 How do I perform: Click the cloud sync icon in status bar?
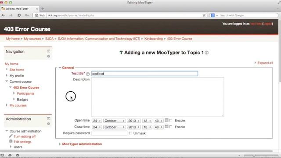[10, 155]
